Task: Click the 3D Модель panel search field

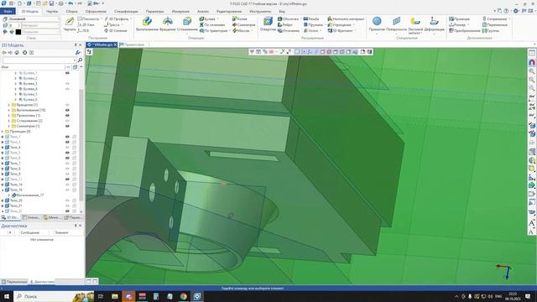Action: (39, 60)
